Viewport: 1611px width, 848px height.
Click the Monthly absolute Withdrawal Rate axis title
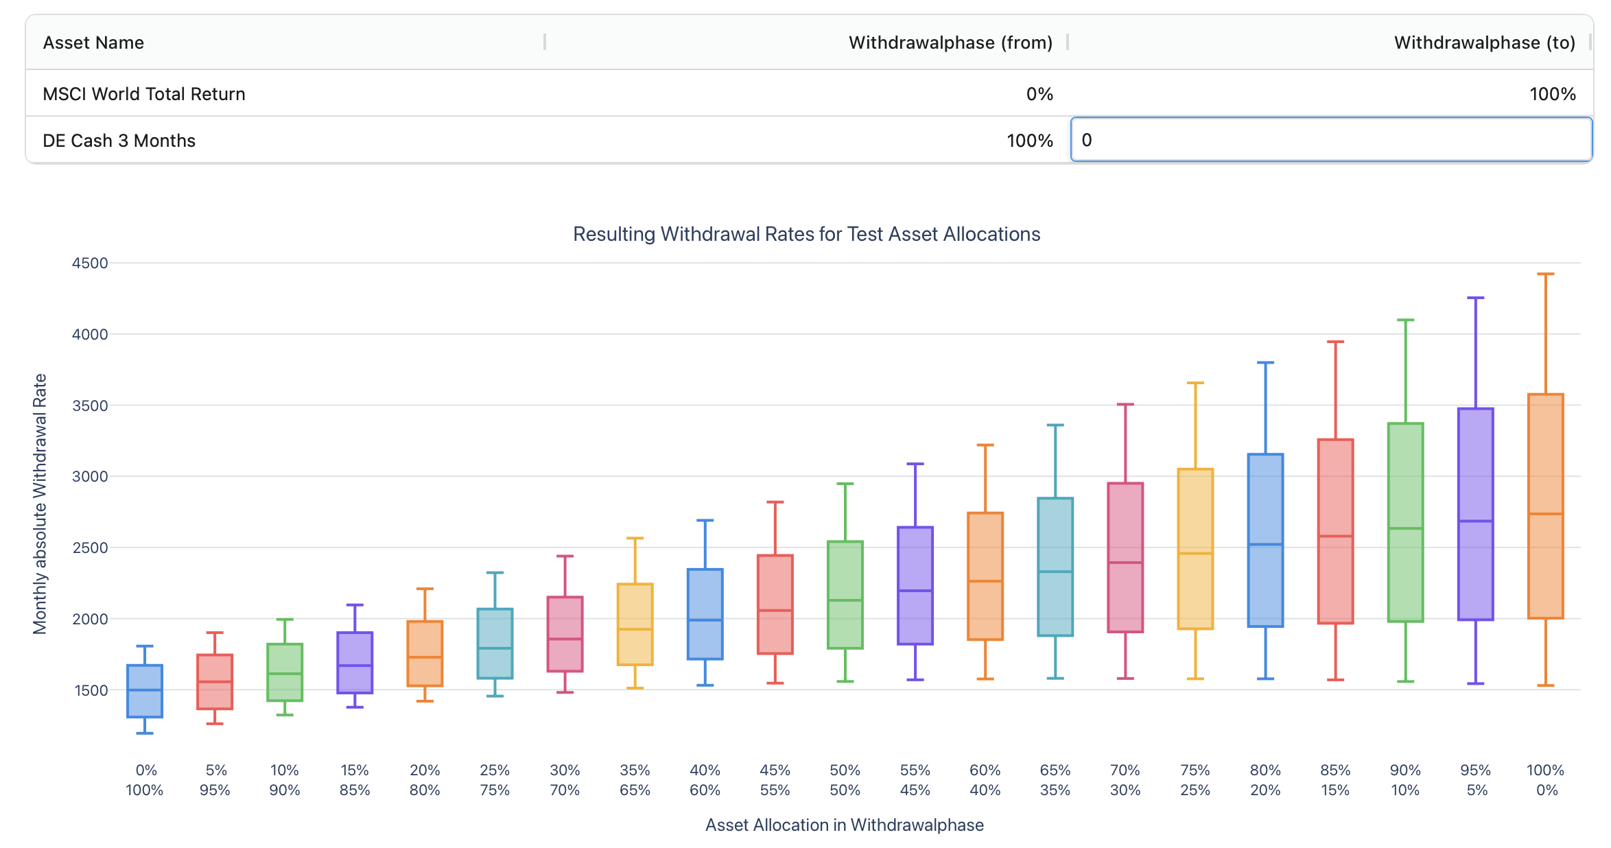pos(40,504)
